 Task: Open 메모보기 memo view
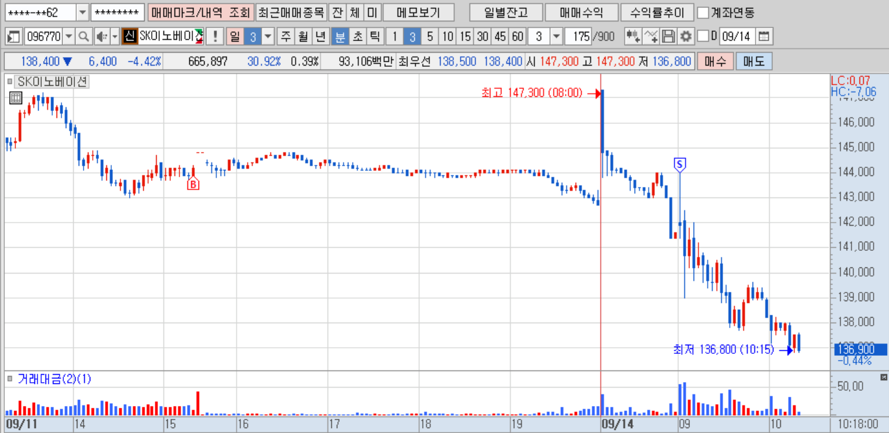click(419, 12)
